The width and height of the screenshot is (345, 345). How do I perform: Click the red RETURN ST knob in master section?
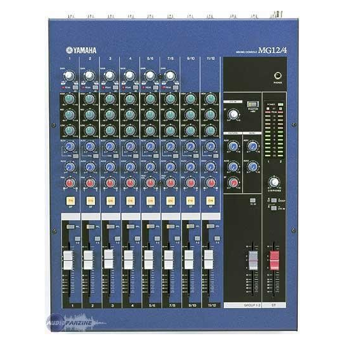pyautogui.click(x=233, y=182)
